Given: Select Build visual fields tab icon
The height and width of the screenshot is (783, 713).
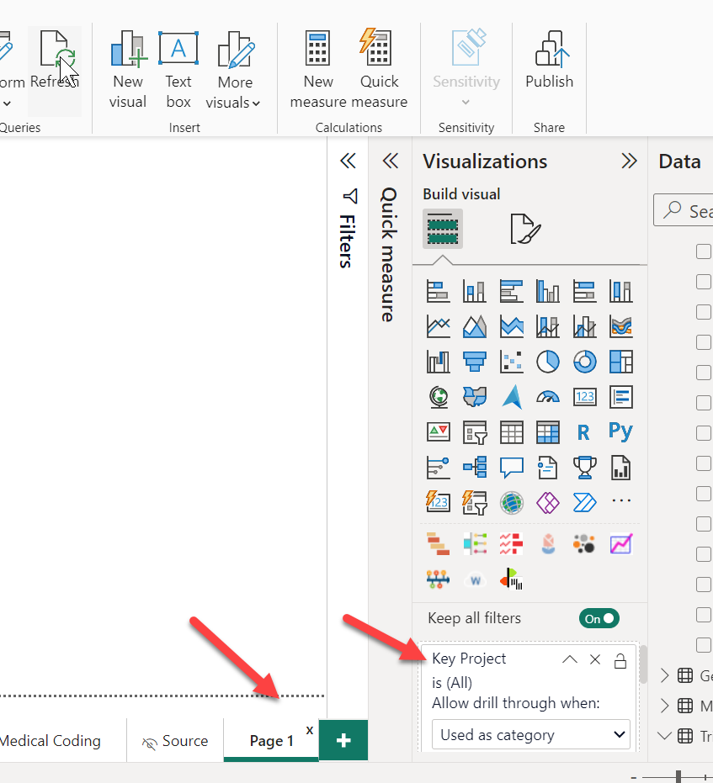Looking at the screenshot, I should click(x=443, y=229).
